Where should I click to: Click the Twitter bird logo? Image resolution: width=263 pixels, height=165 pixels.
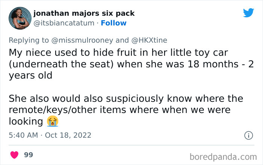[248, 13]
